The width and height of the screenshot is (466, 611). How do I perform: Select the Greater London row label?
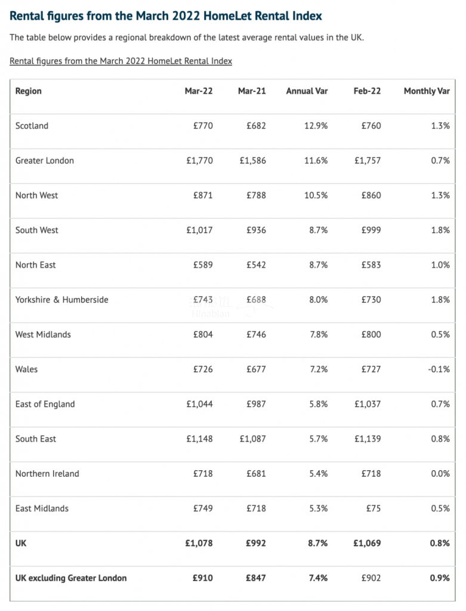pyautogui.click(x=45, y=161)
